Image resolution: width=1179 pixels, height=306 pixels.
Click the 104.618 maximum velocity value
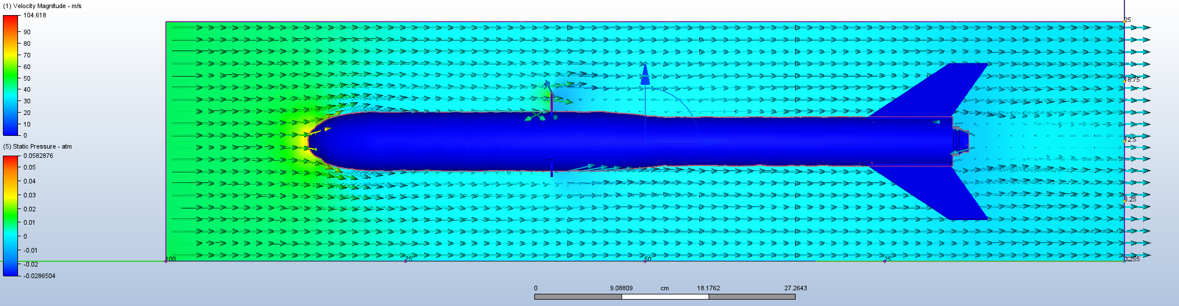tap(35, 16)
